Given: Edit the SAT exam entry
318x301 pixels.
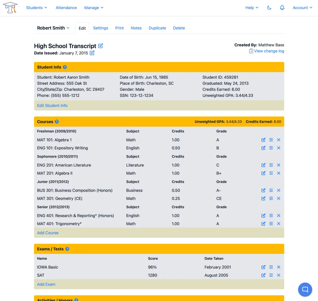Looking at the screenshot, I should click(263, 275).
